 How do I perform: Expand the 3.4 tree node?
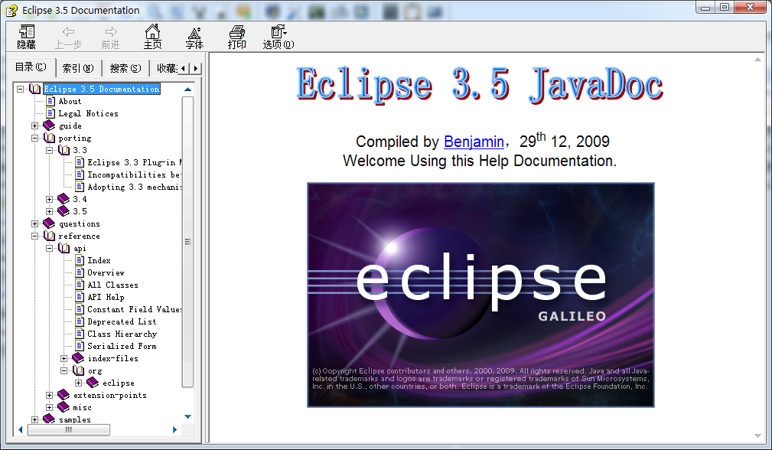click(x=49, y=199)
